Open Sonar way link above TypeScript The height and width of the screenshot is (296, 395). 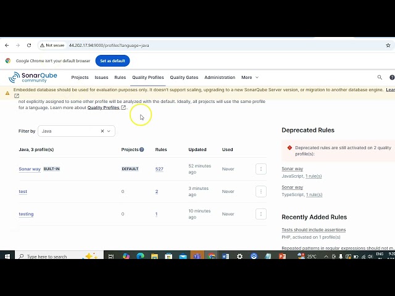(292, 187)
